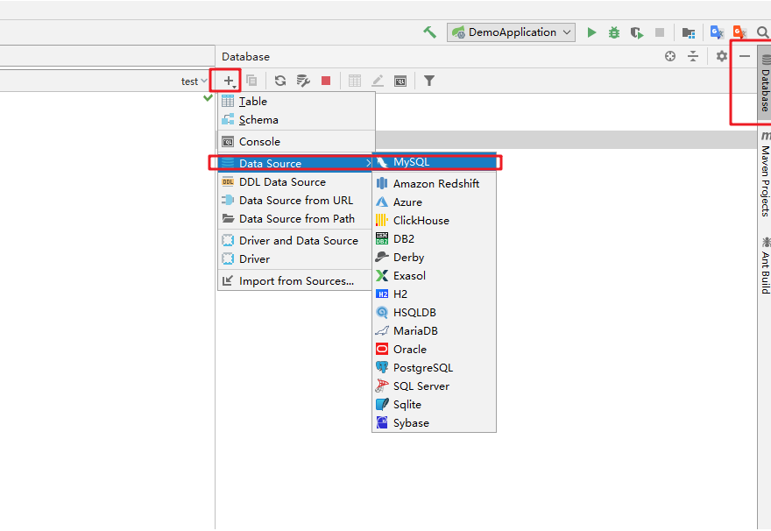This screenshot has height=531, width=771.
Task: Open the test schema dropdown
Action: [195, 81]
